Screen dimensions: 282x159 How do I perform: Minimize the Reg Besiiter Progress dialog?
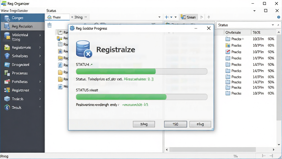click(196, 28)
